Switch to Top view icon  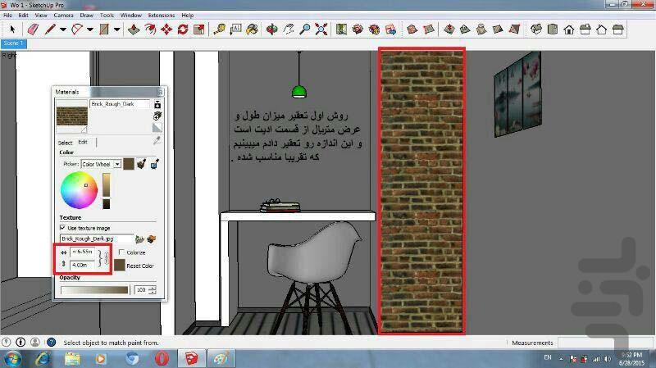[x=553, y=30]
